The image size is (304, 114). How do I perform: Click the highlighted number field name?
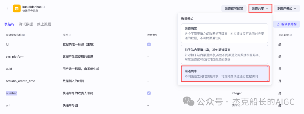tap(11, 93)
